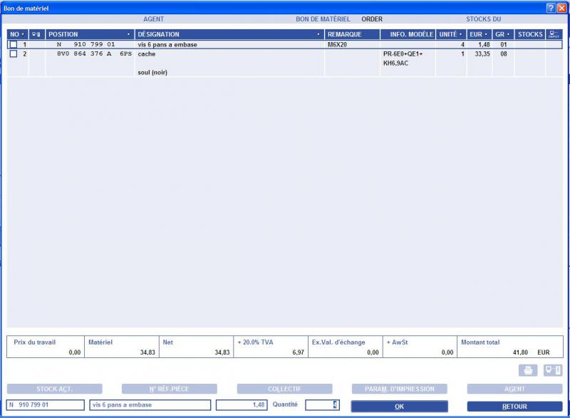This screenshot has height=418, width=570.
Task: Click the ORDER label at top
Action: [x=372, y=19]
